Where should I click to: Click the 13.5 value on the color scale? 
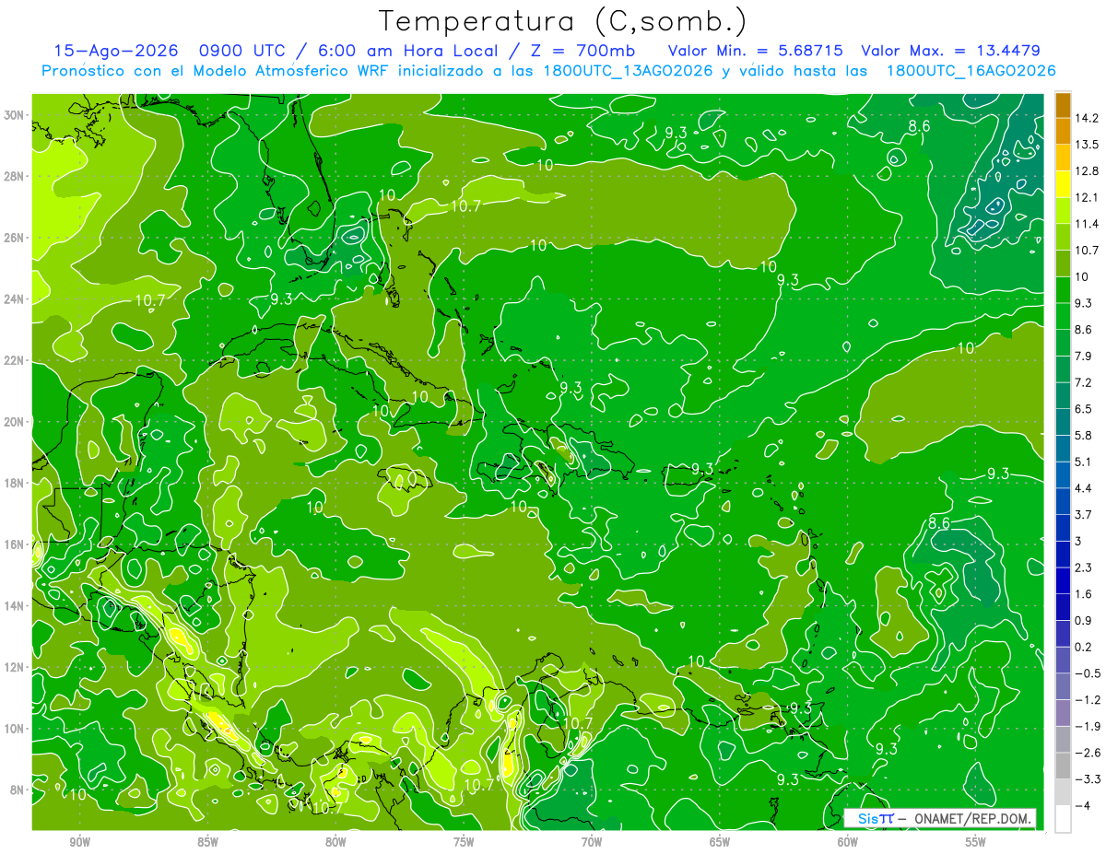click(1088, 145)
